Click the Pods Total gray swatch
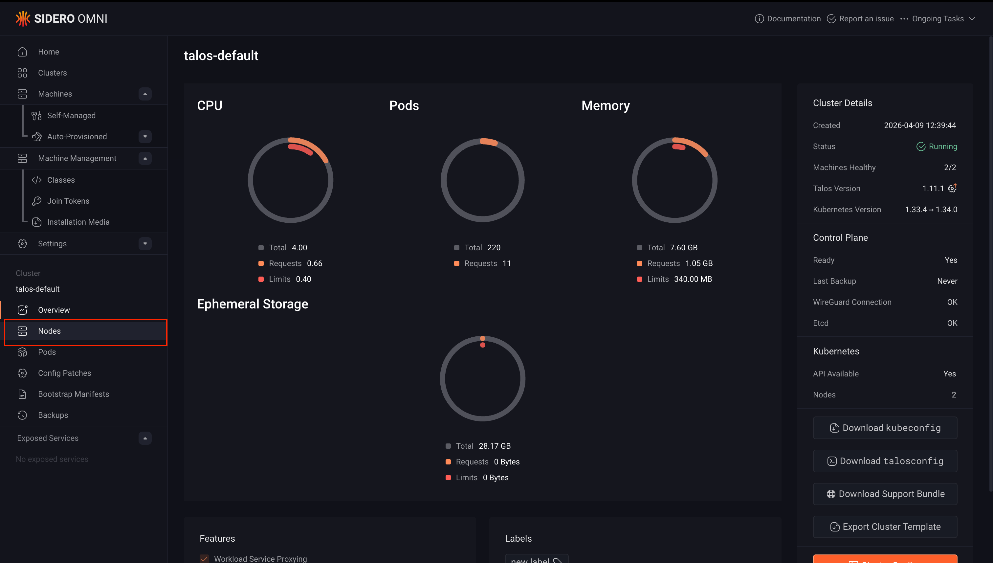The height and width of the screenshot is (563, 993). tap(456, 247)
